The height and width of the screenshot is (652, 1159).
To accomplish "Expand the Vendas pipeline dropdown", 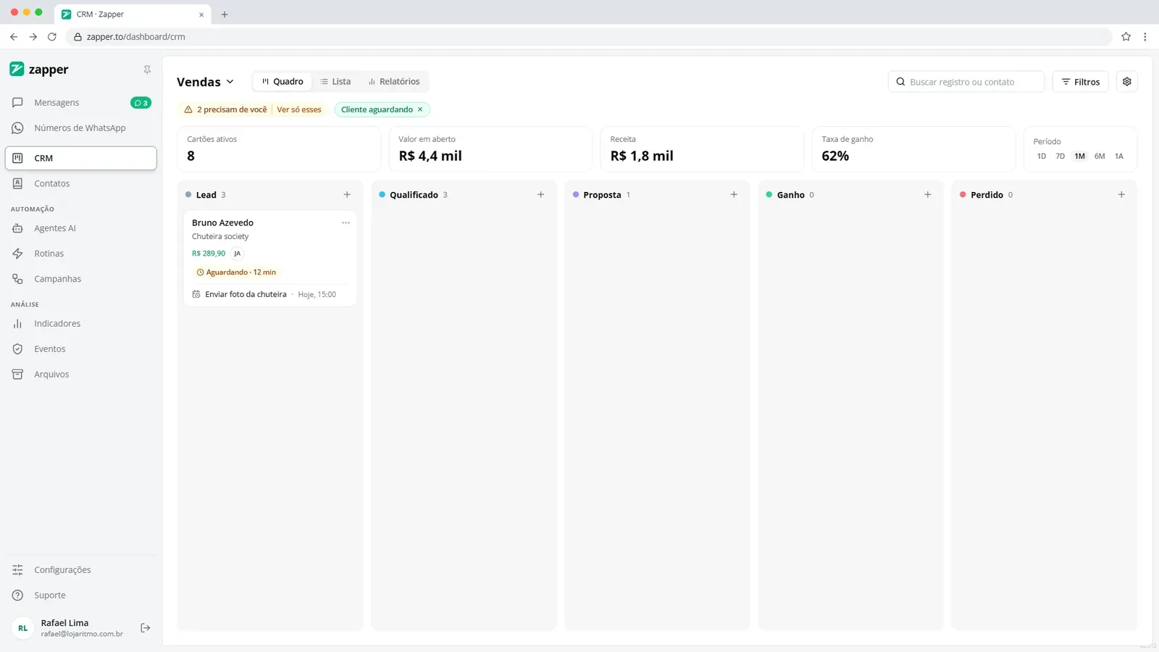I will 206,82.
